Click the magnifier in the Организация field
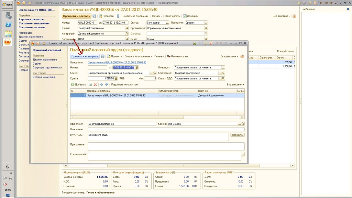The width and height of the screenshot is (352, 198). click(x=206, y=28)
